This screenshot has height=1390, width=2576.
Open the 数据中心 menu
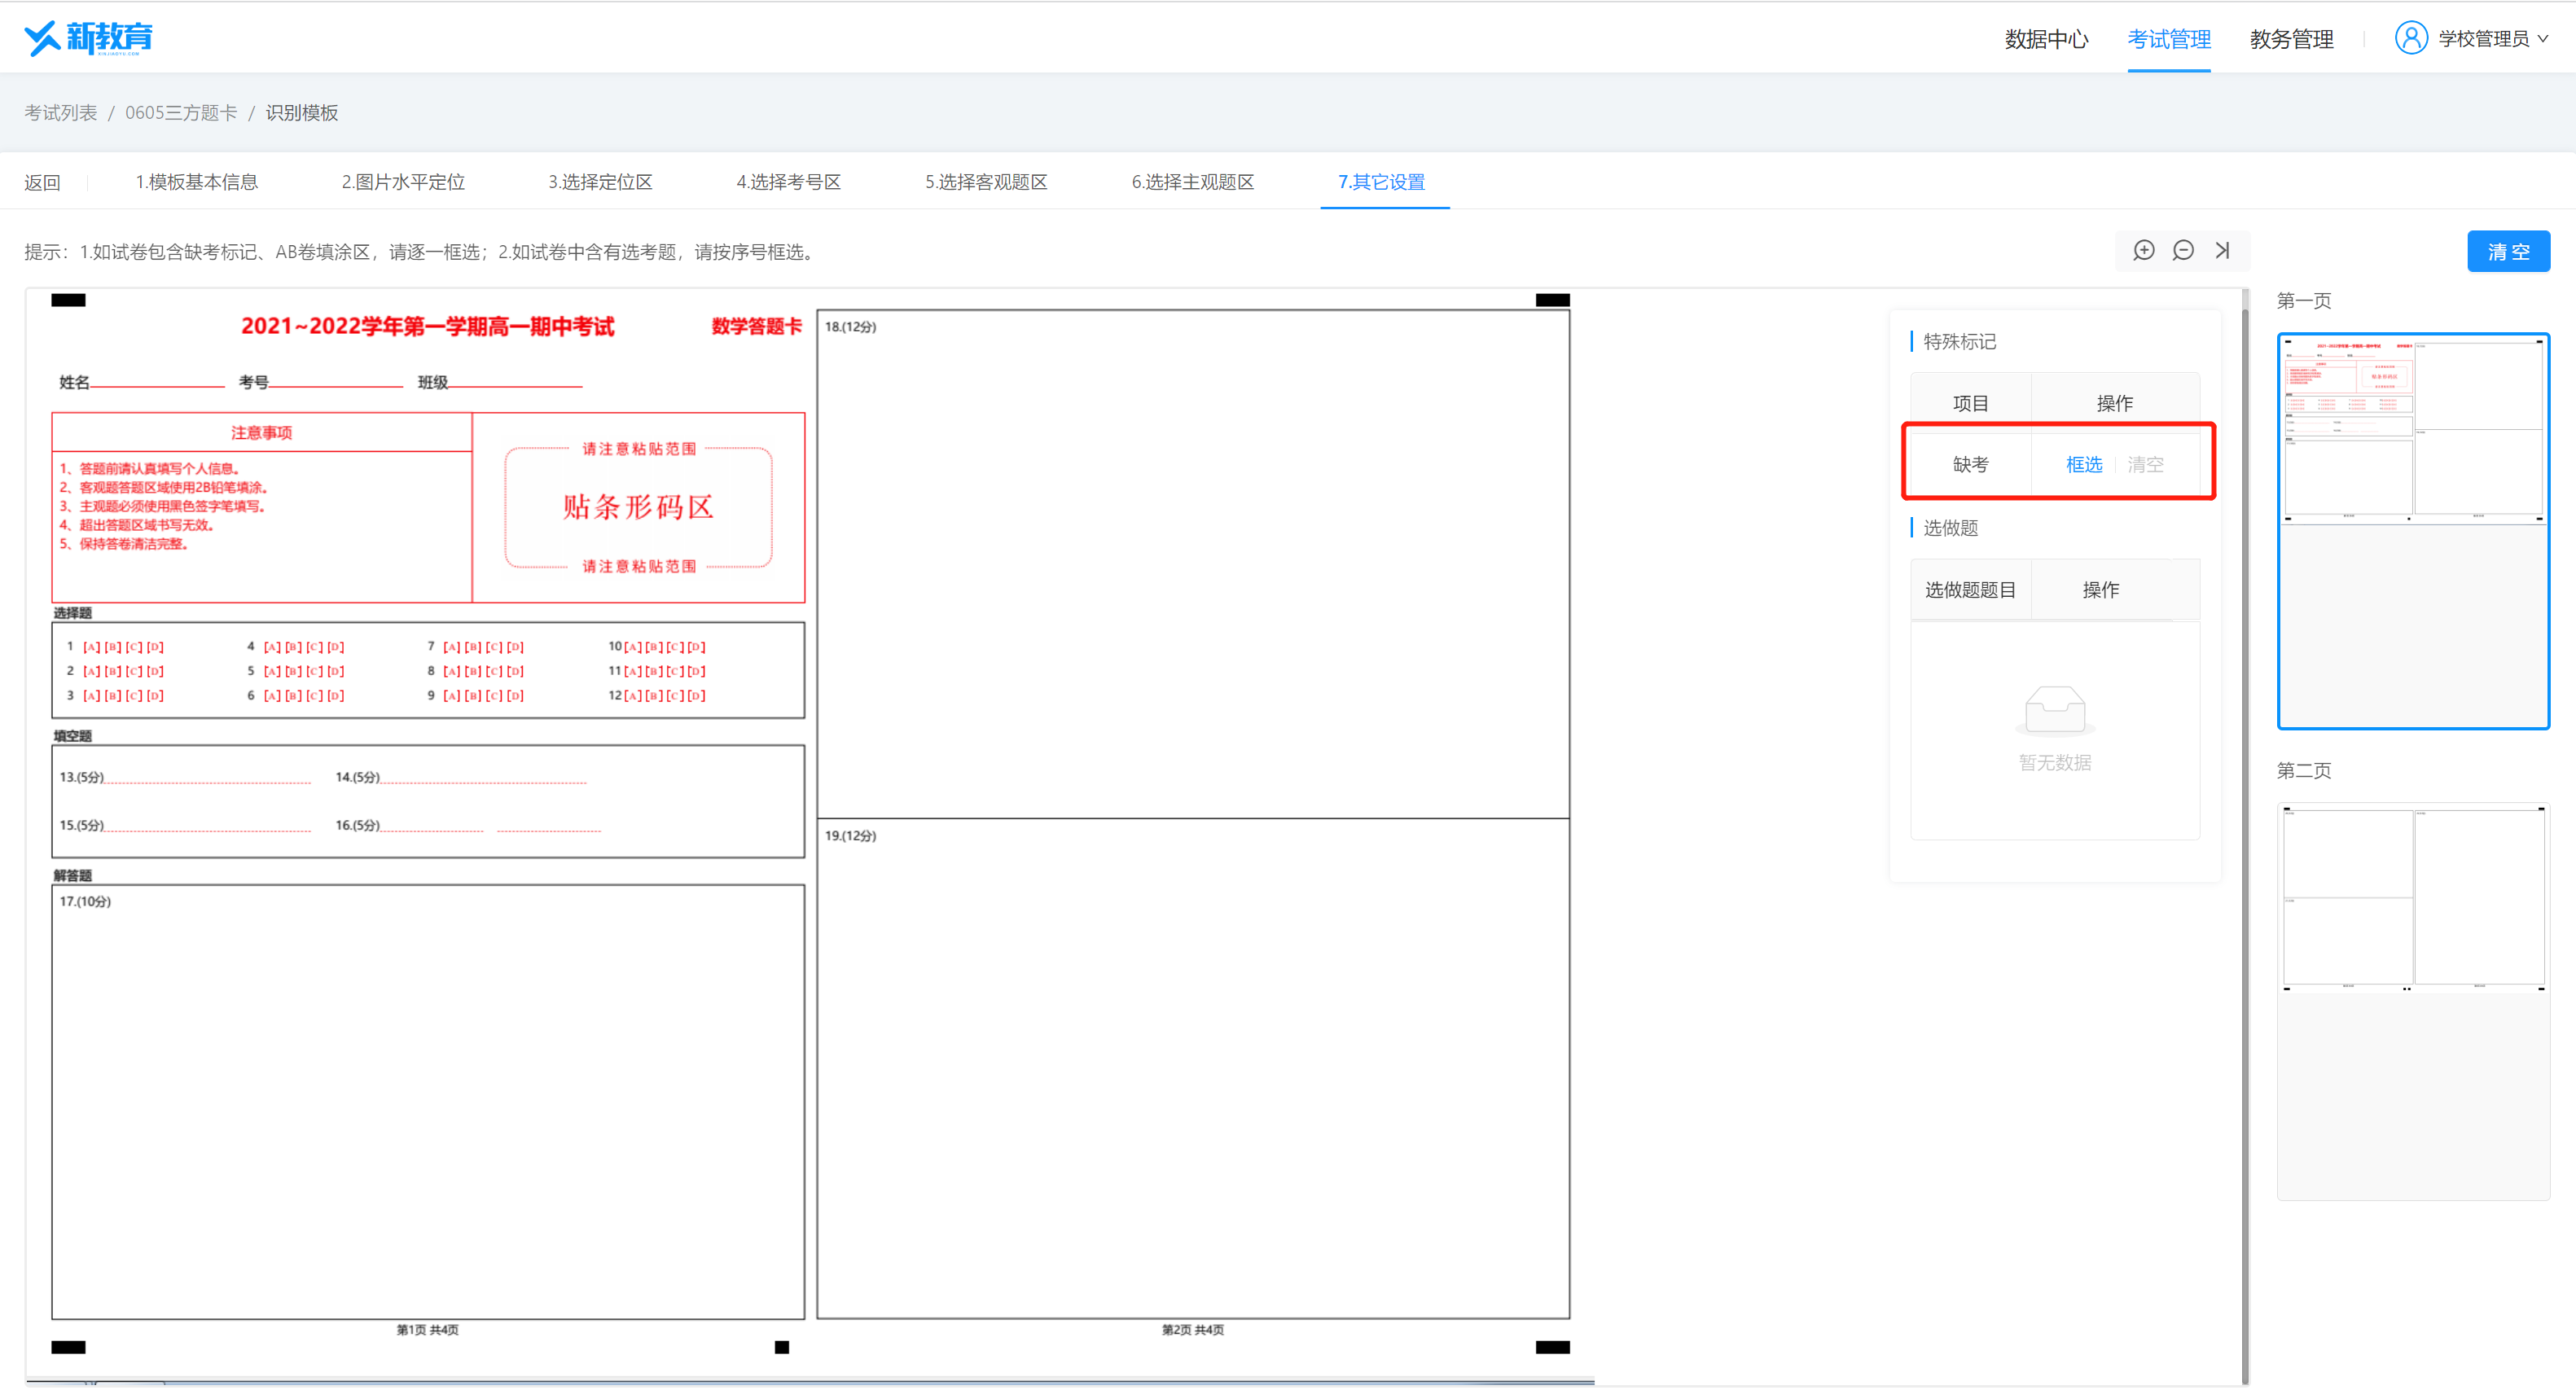click(x=2046, y=39)
